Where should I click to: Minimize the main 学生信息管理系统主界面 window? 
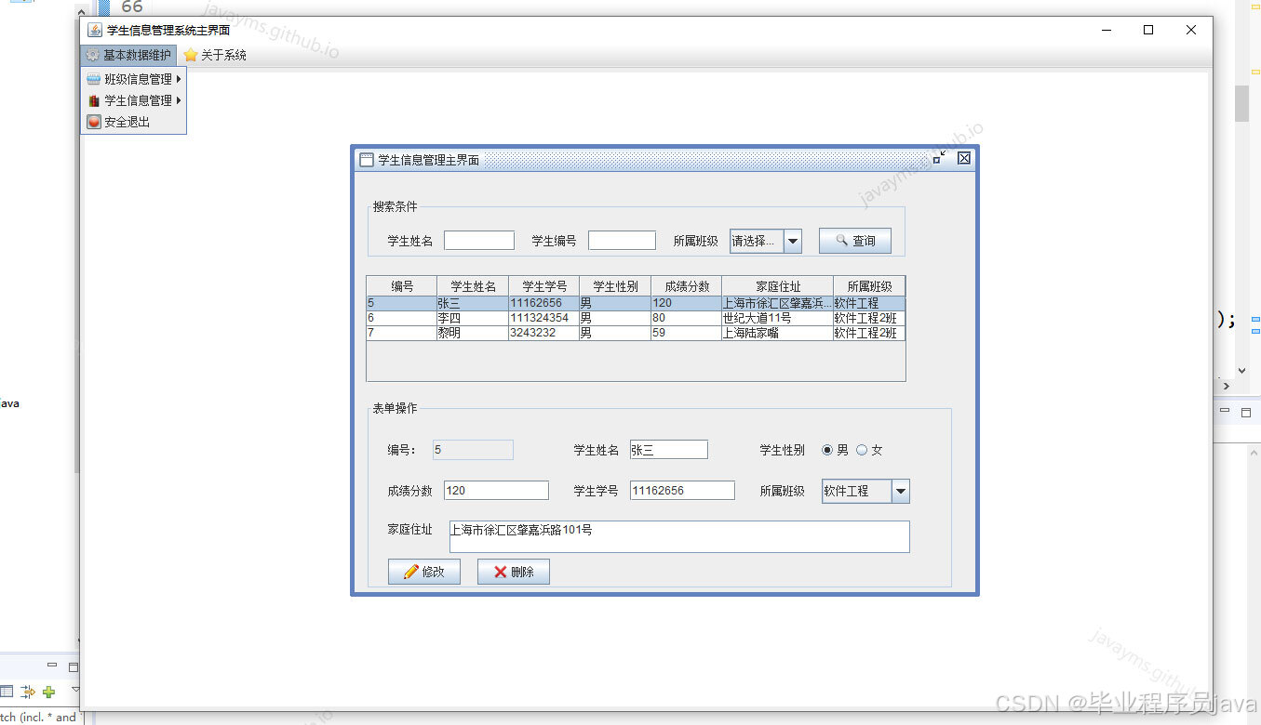click(x=1107, y=30)
